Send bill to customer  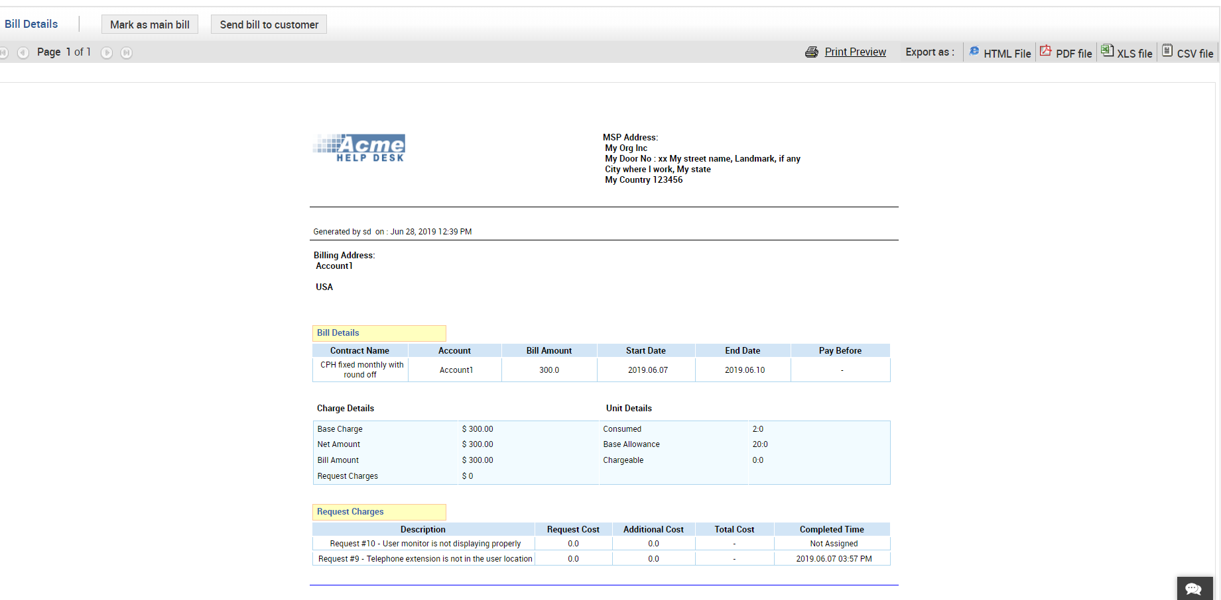[269, 25]
